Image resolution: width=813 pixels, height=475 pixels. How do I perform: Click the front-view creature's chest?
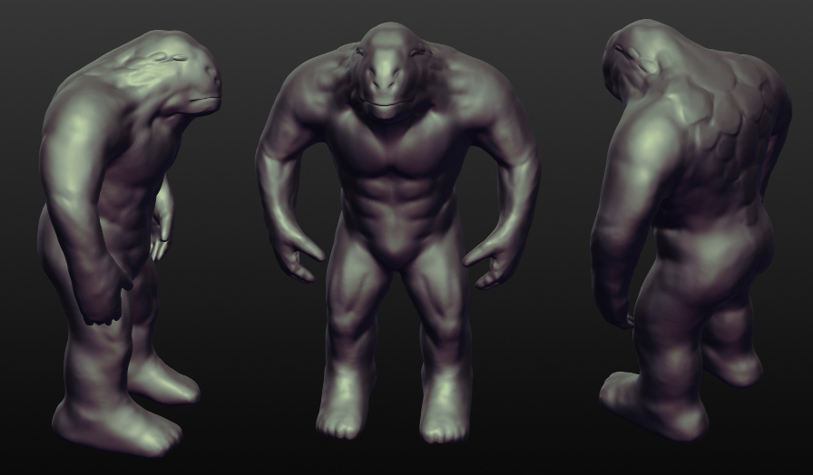point(390,145)
